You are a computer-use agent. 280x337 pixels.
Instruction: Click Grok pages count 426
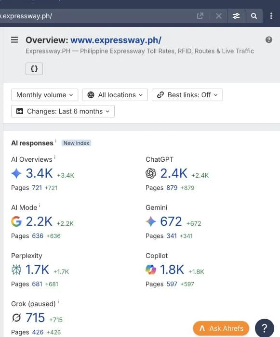coord(38,332)
